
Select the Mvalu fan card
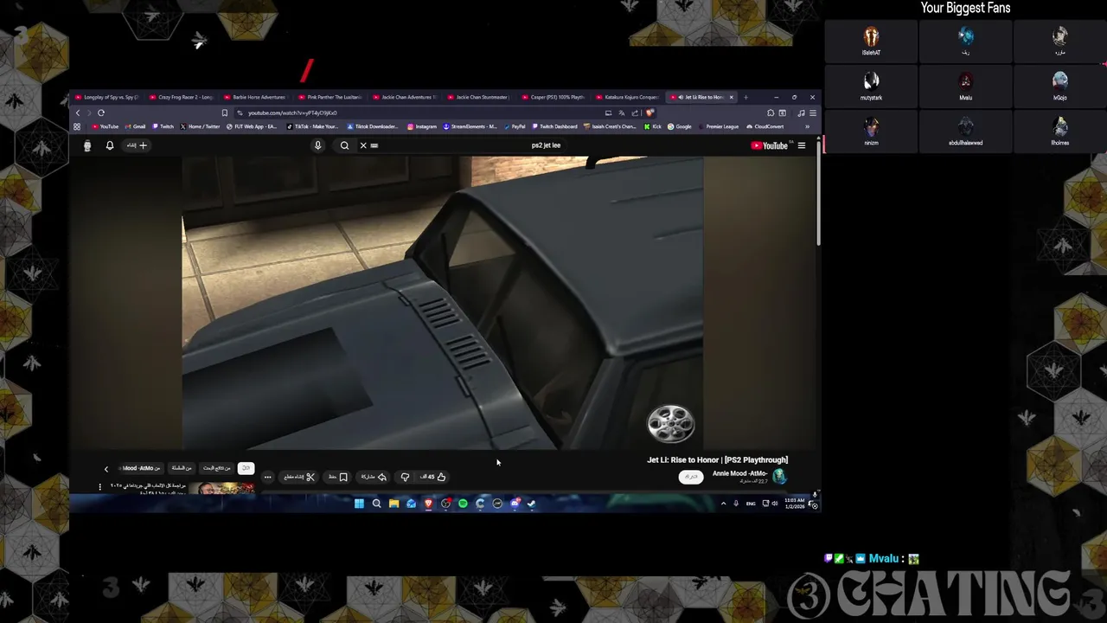coord(965,86)
